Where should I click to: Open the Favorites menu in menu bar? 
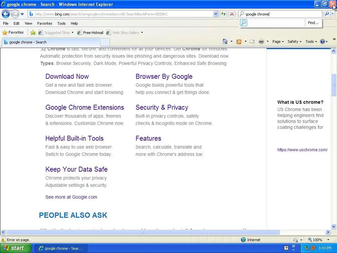pos(44,23)
